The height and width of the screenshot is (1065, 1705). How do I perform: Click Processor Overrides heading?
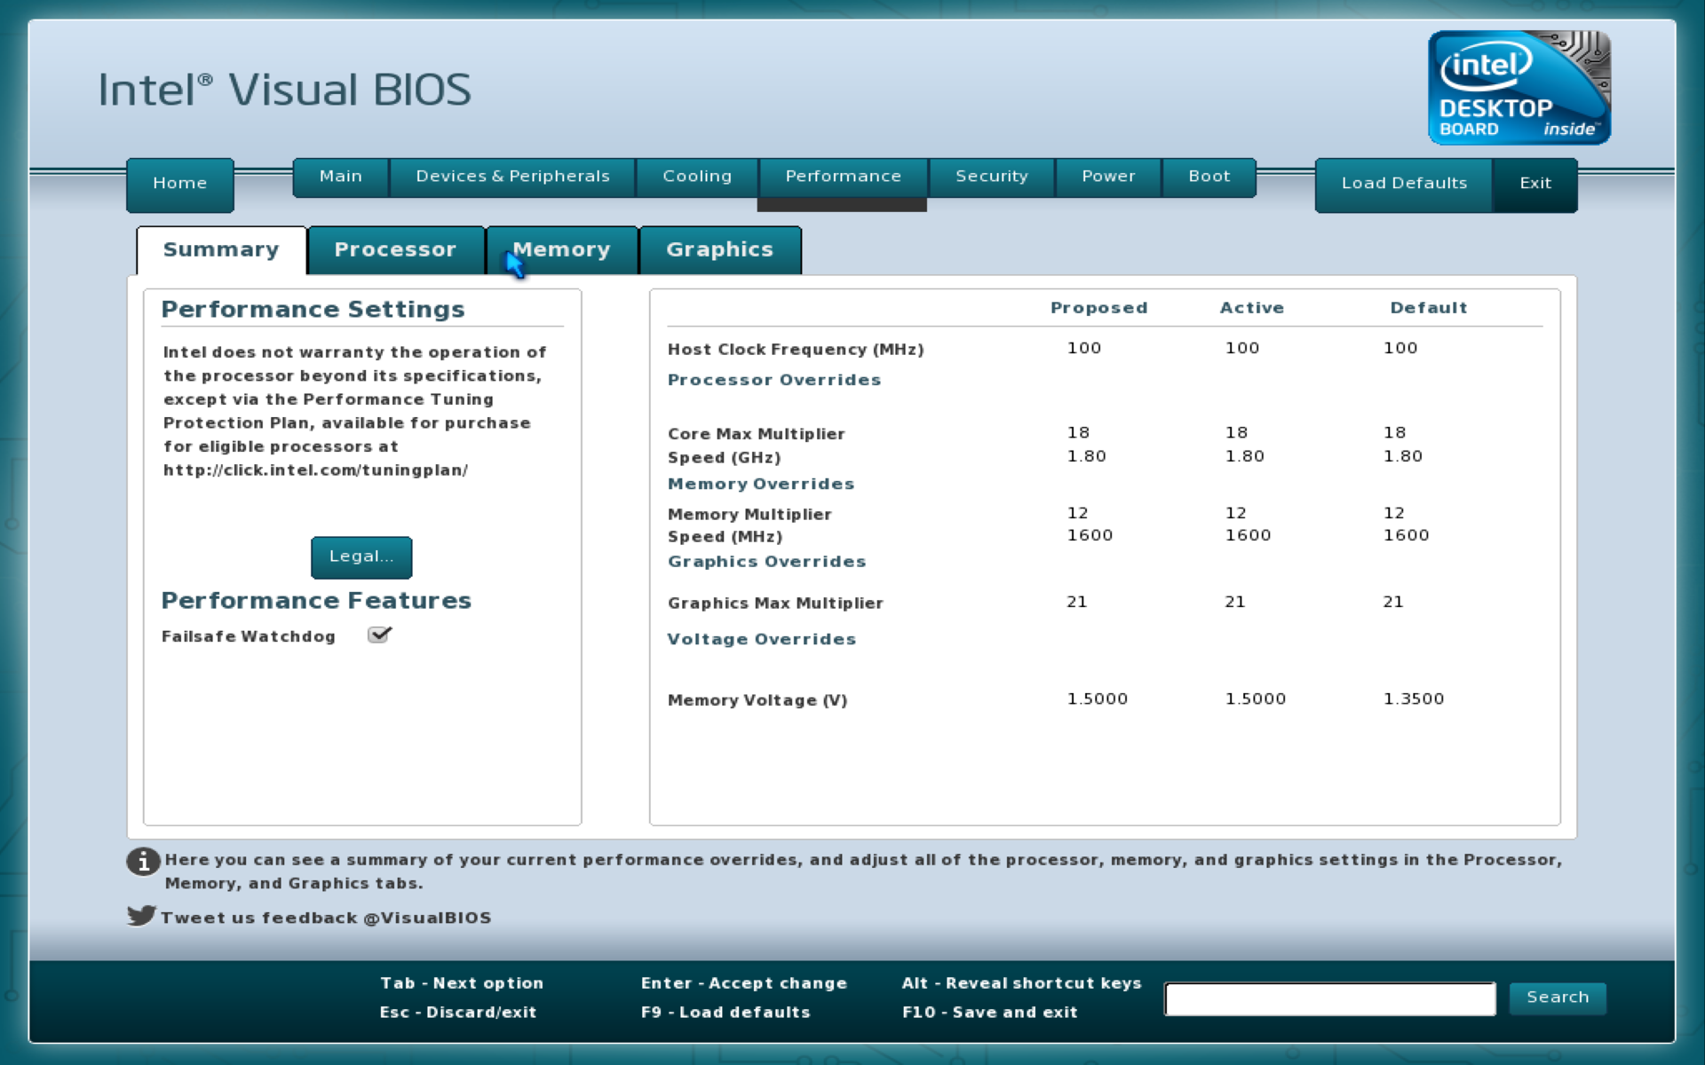774,380
